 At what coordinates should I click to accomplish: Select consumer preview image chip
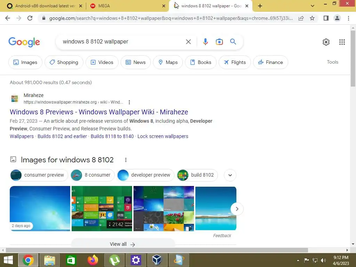tap(39, 175)
